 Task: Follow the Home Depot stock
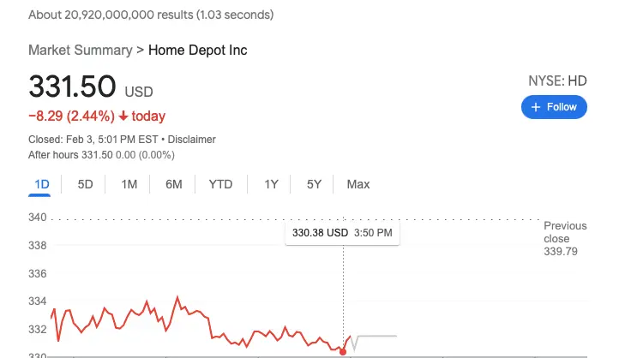coord(554,107)
